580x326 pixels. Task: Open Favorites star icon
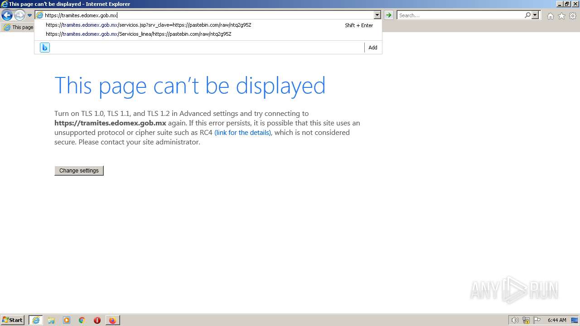[x=561, y=16]
